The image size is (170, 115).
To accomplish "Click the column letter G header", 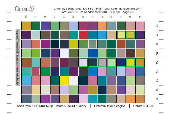I will (83, 17).
